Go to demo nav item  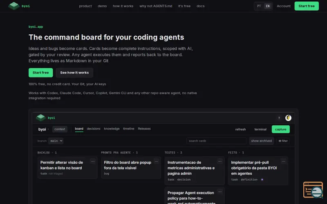point(102,6)
